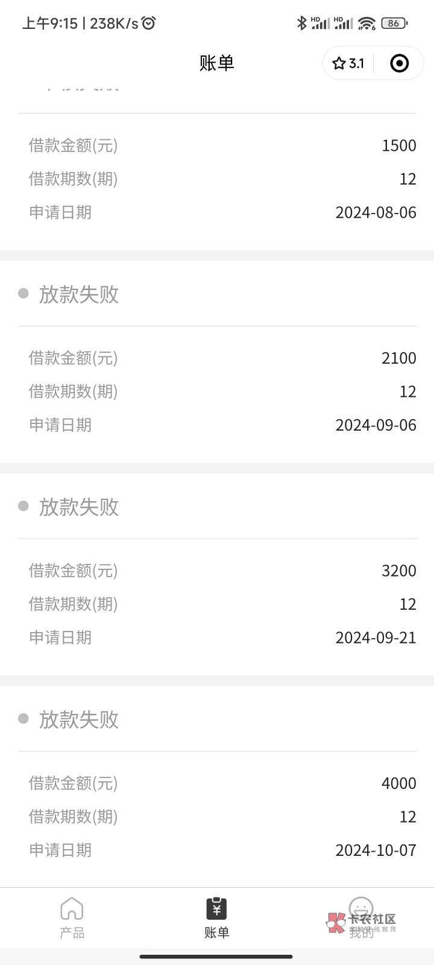Switch to the 账单 tab label
434x965 pixels.
pyautogui.click(x=216, y=932)
